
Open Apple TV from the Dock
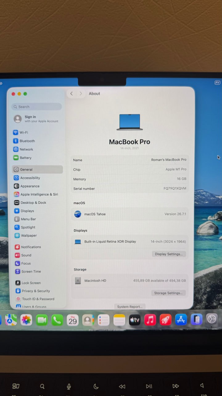click(134, 320)
